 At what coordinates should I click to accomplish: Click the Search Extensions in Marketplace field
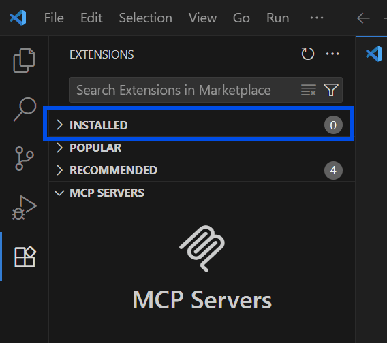206,90
